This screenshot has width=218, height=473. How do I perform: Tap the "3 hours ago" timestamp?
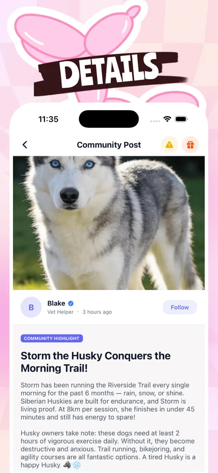coord(97,312)
